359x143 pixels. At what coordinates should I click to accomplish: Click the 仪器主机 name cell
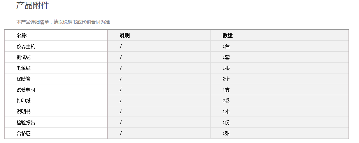56,46
